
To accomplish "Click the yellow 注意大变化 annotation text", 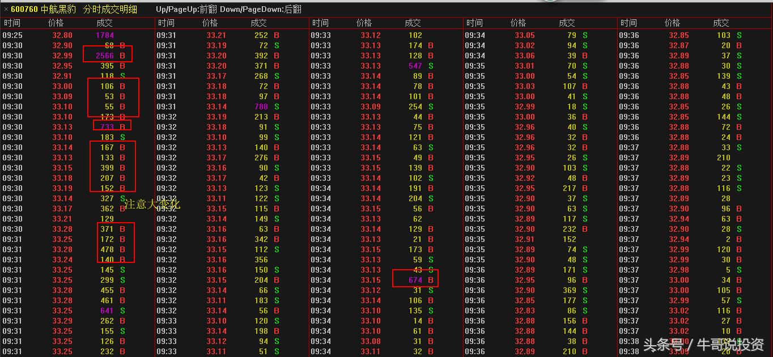I will pos(152,205).
